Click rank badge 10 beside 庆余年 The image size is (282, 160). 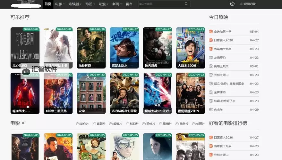pyautogui.click(x=211, y=109)
